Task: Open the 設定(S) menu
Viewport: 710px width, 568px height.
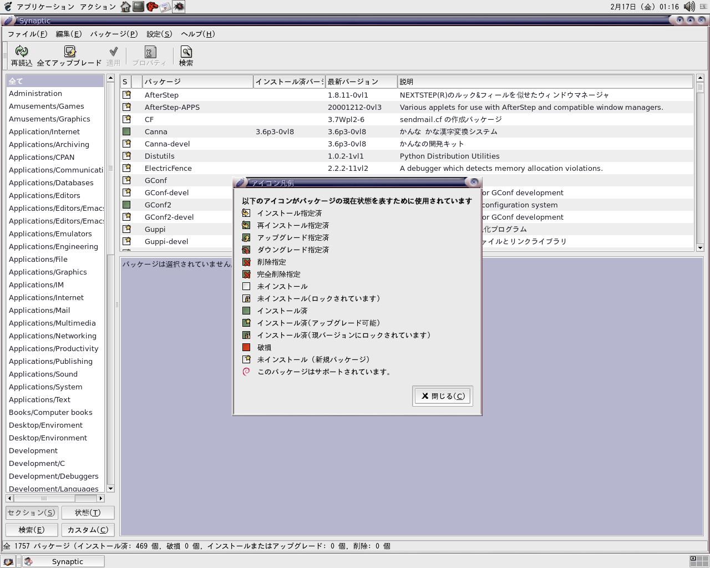Action: click(x=159, y=34)
